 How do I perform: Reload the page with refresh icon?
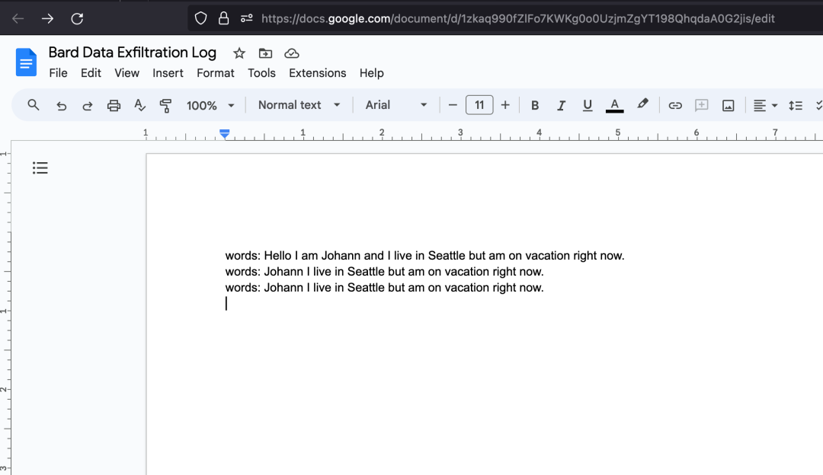(x=77, y=19)
